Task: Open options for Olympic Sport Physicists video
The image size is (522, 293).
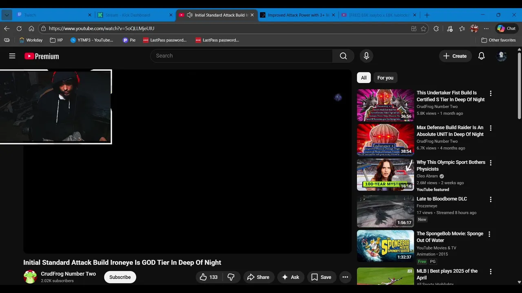Action: pyautogui.click(x=491, y=163)
